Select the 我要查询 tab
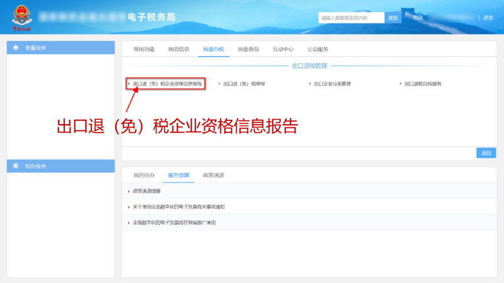The image size is (504, 283). click(248, 49)
